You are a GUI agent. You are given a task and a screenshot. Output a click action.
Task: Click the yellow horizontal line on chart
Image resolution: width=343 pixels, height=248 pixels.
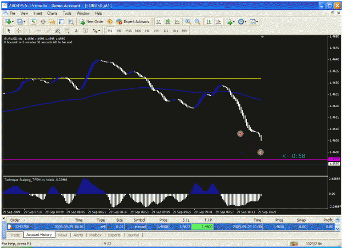coord(132,78)
